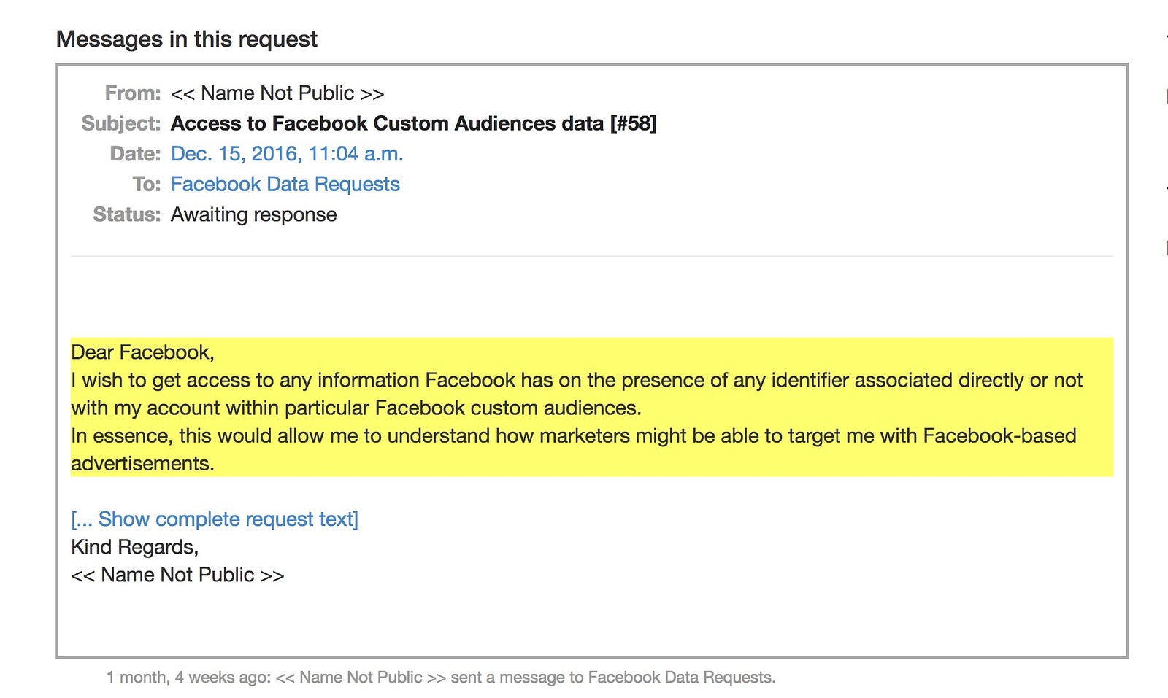Viewport: 1168px width, 698px height.
Task: Click the word advertisements in highlighted text
Action: coord(142,464)
